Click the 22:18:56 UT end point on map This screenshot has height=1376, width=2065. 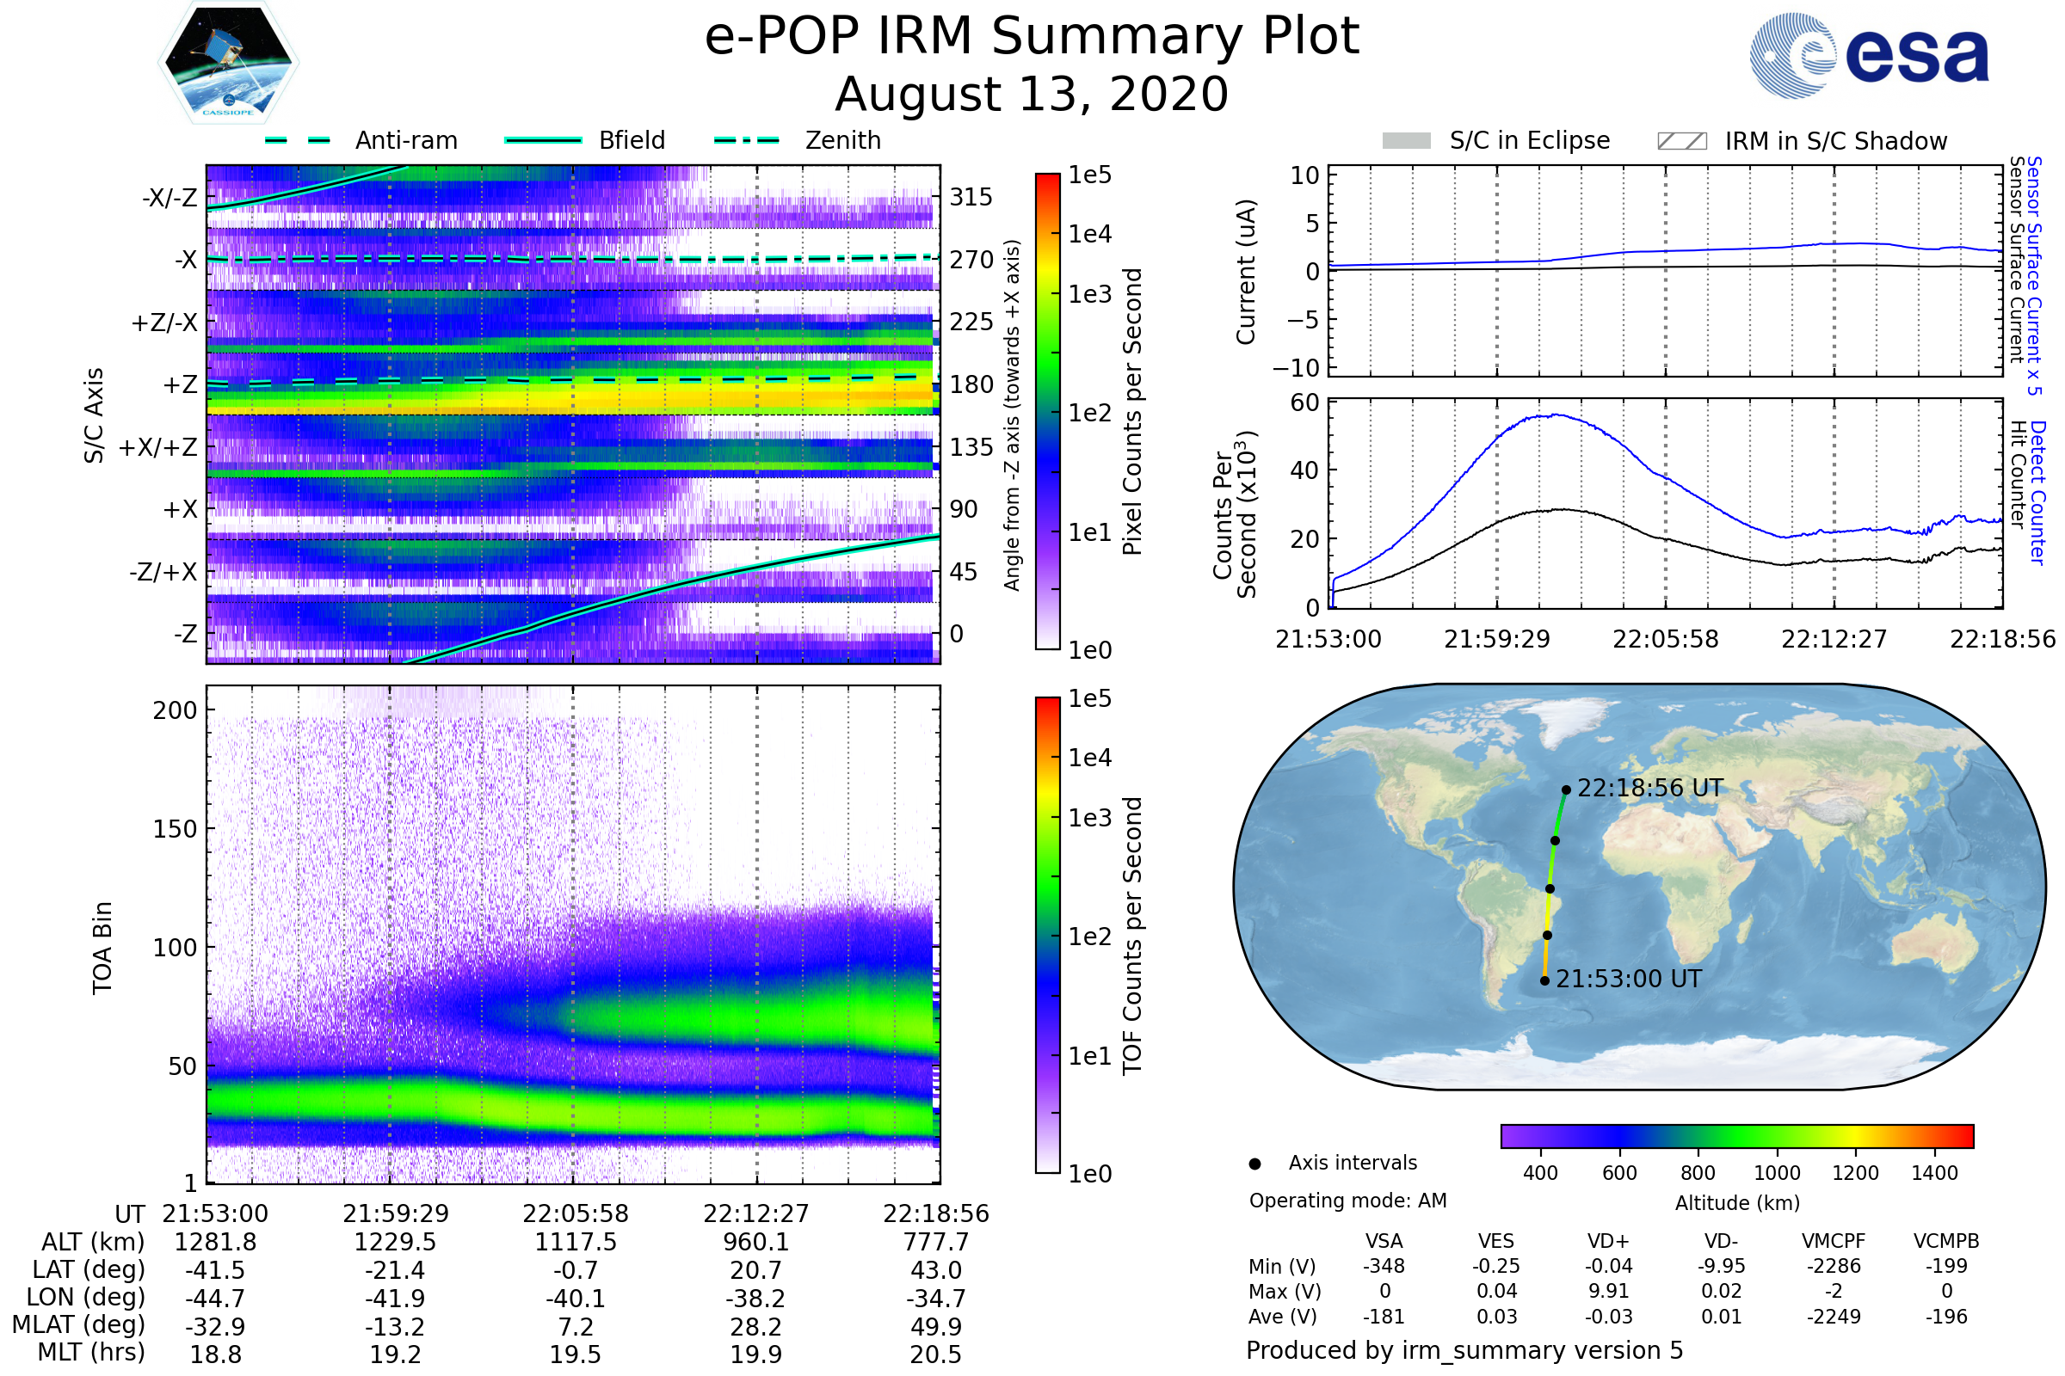pyautogui.click(x=1566, y=789)
